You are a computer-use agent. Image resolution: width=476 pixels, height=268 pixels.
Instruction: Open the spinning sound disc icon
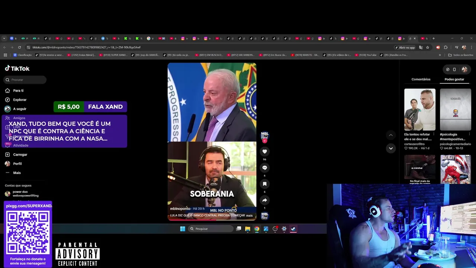point(264,216)
